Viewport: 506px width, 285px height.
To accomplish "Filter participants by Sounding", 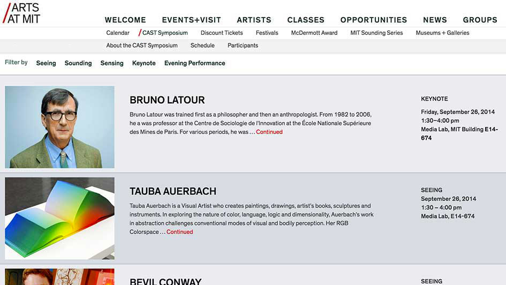I will tap(78, 63).
